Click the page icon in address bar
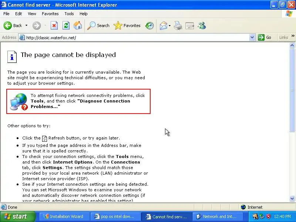Viewport: 296px width, 222px height. tap(22, 38)
